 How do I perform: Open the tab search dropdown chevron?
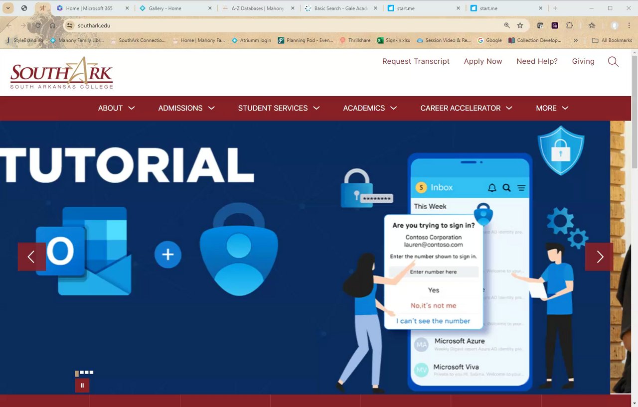8,8
